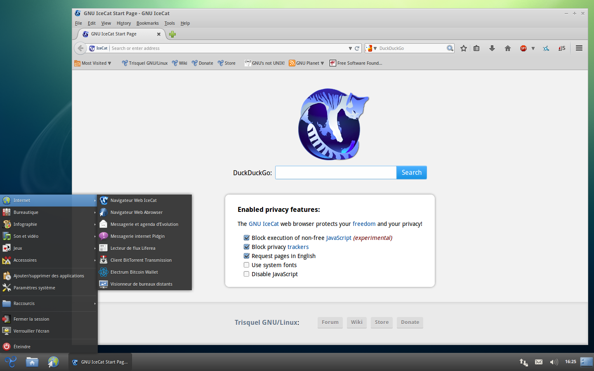
Task: Click the search magnifier icon in search bar
Action: 450,48
